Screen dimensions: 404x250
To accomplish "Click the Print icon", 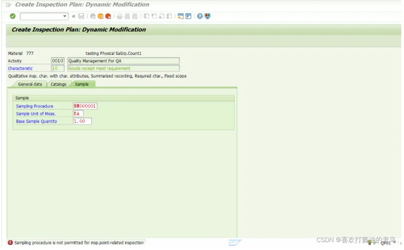I will pos(120,16).
